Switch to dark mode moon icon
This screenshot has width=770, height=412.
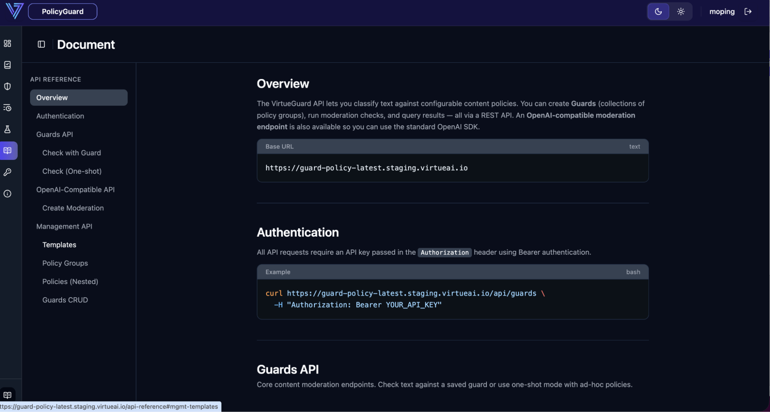(x=658, y=12)
